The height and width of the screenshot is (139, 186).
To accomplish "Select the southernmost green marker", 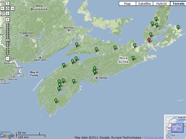I will (56, 100).
